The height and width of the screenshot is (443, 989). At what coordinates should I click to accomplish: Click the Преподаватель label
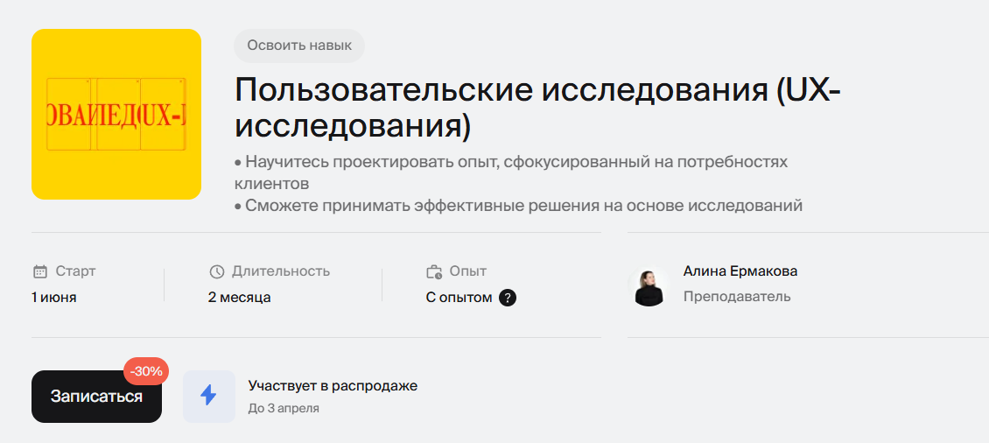point(736,297)
